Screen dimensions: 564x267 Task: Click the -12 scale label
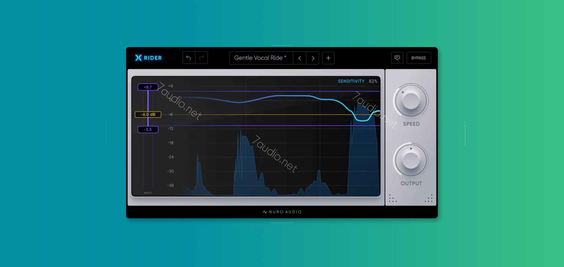(x=170, y=128)
